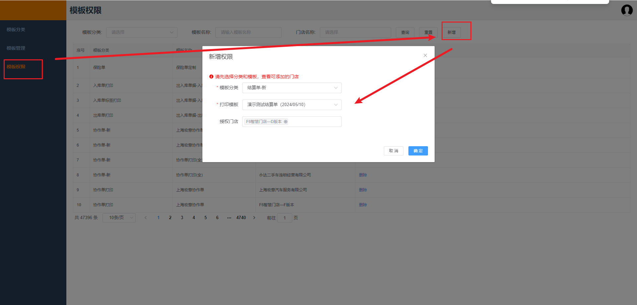Open the 10条/页 page size dropdown
Screen dimensions: 637x305
(119, 218)
